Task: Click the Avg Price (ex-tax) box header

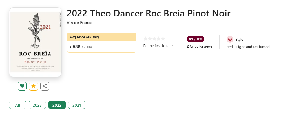Action: pyautogui.click(x=102, y=37)
